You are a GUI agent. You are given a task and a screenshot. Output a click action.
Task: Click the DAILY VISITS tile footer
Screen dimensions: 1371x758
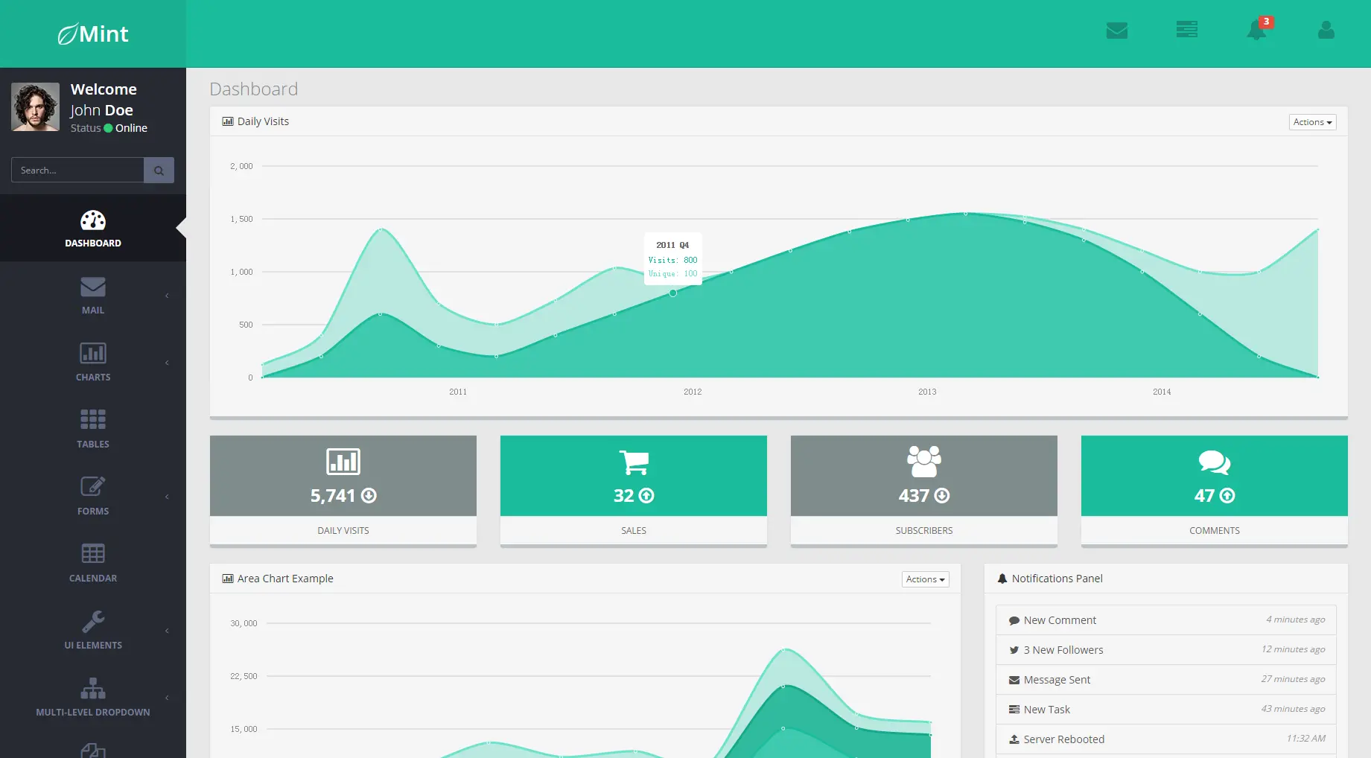343,531
